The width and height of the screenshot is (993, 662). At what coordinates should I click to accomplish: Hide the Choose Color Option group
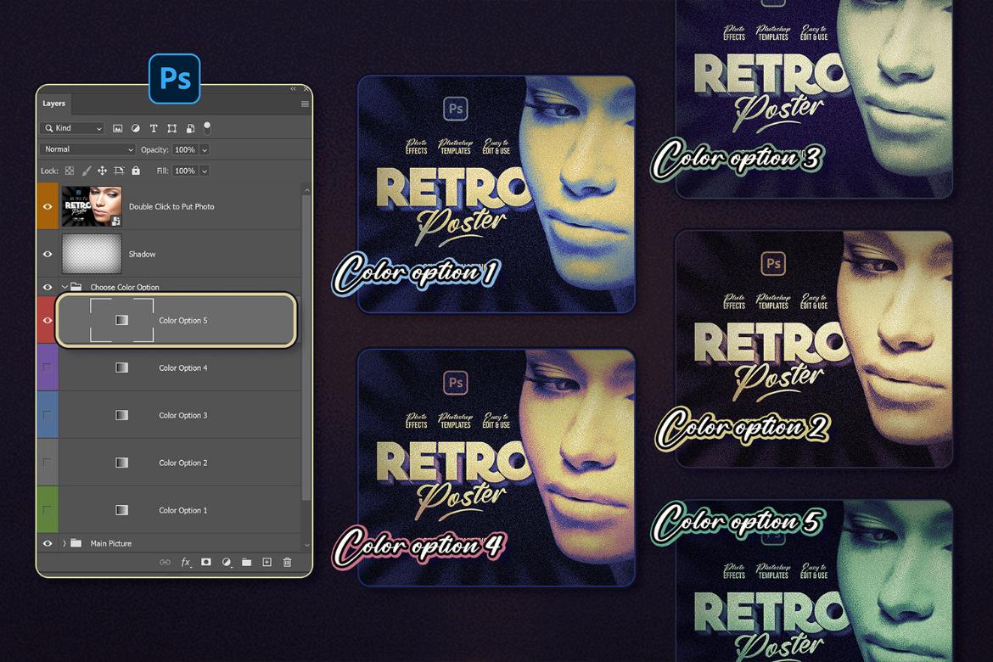coord(48,287)
